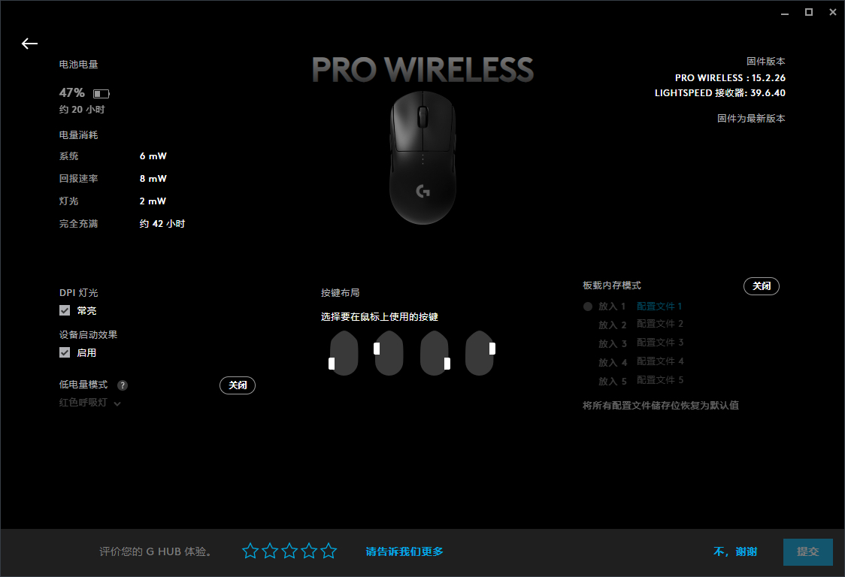
Task: Click the 请告诉我们更多 link
Action: pos(404,551)
